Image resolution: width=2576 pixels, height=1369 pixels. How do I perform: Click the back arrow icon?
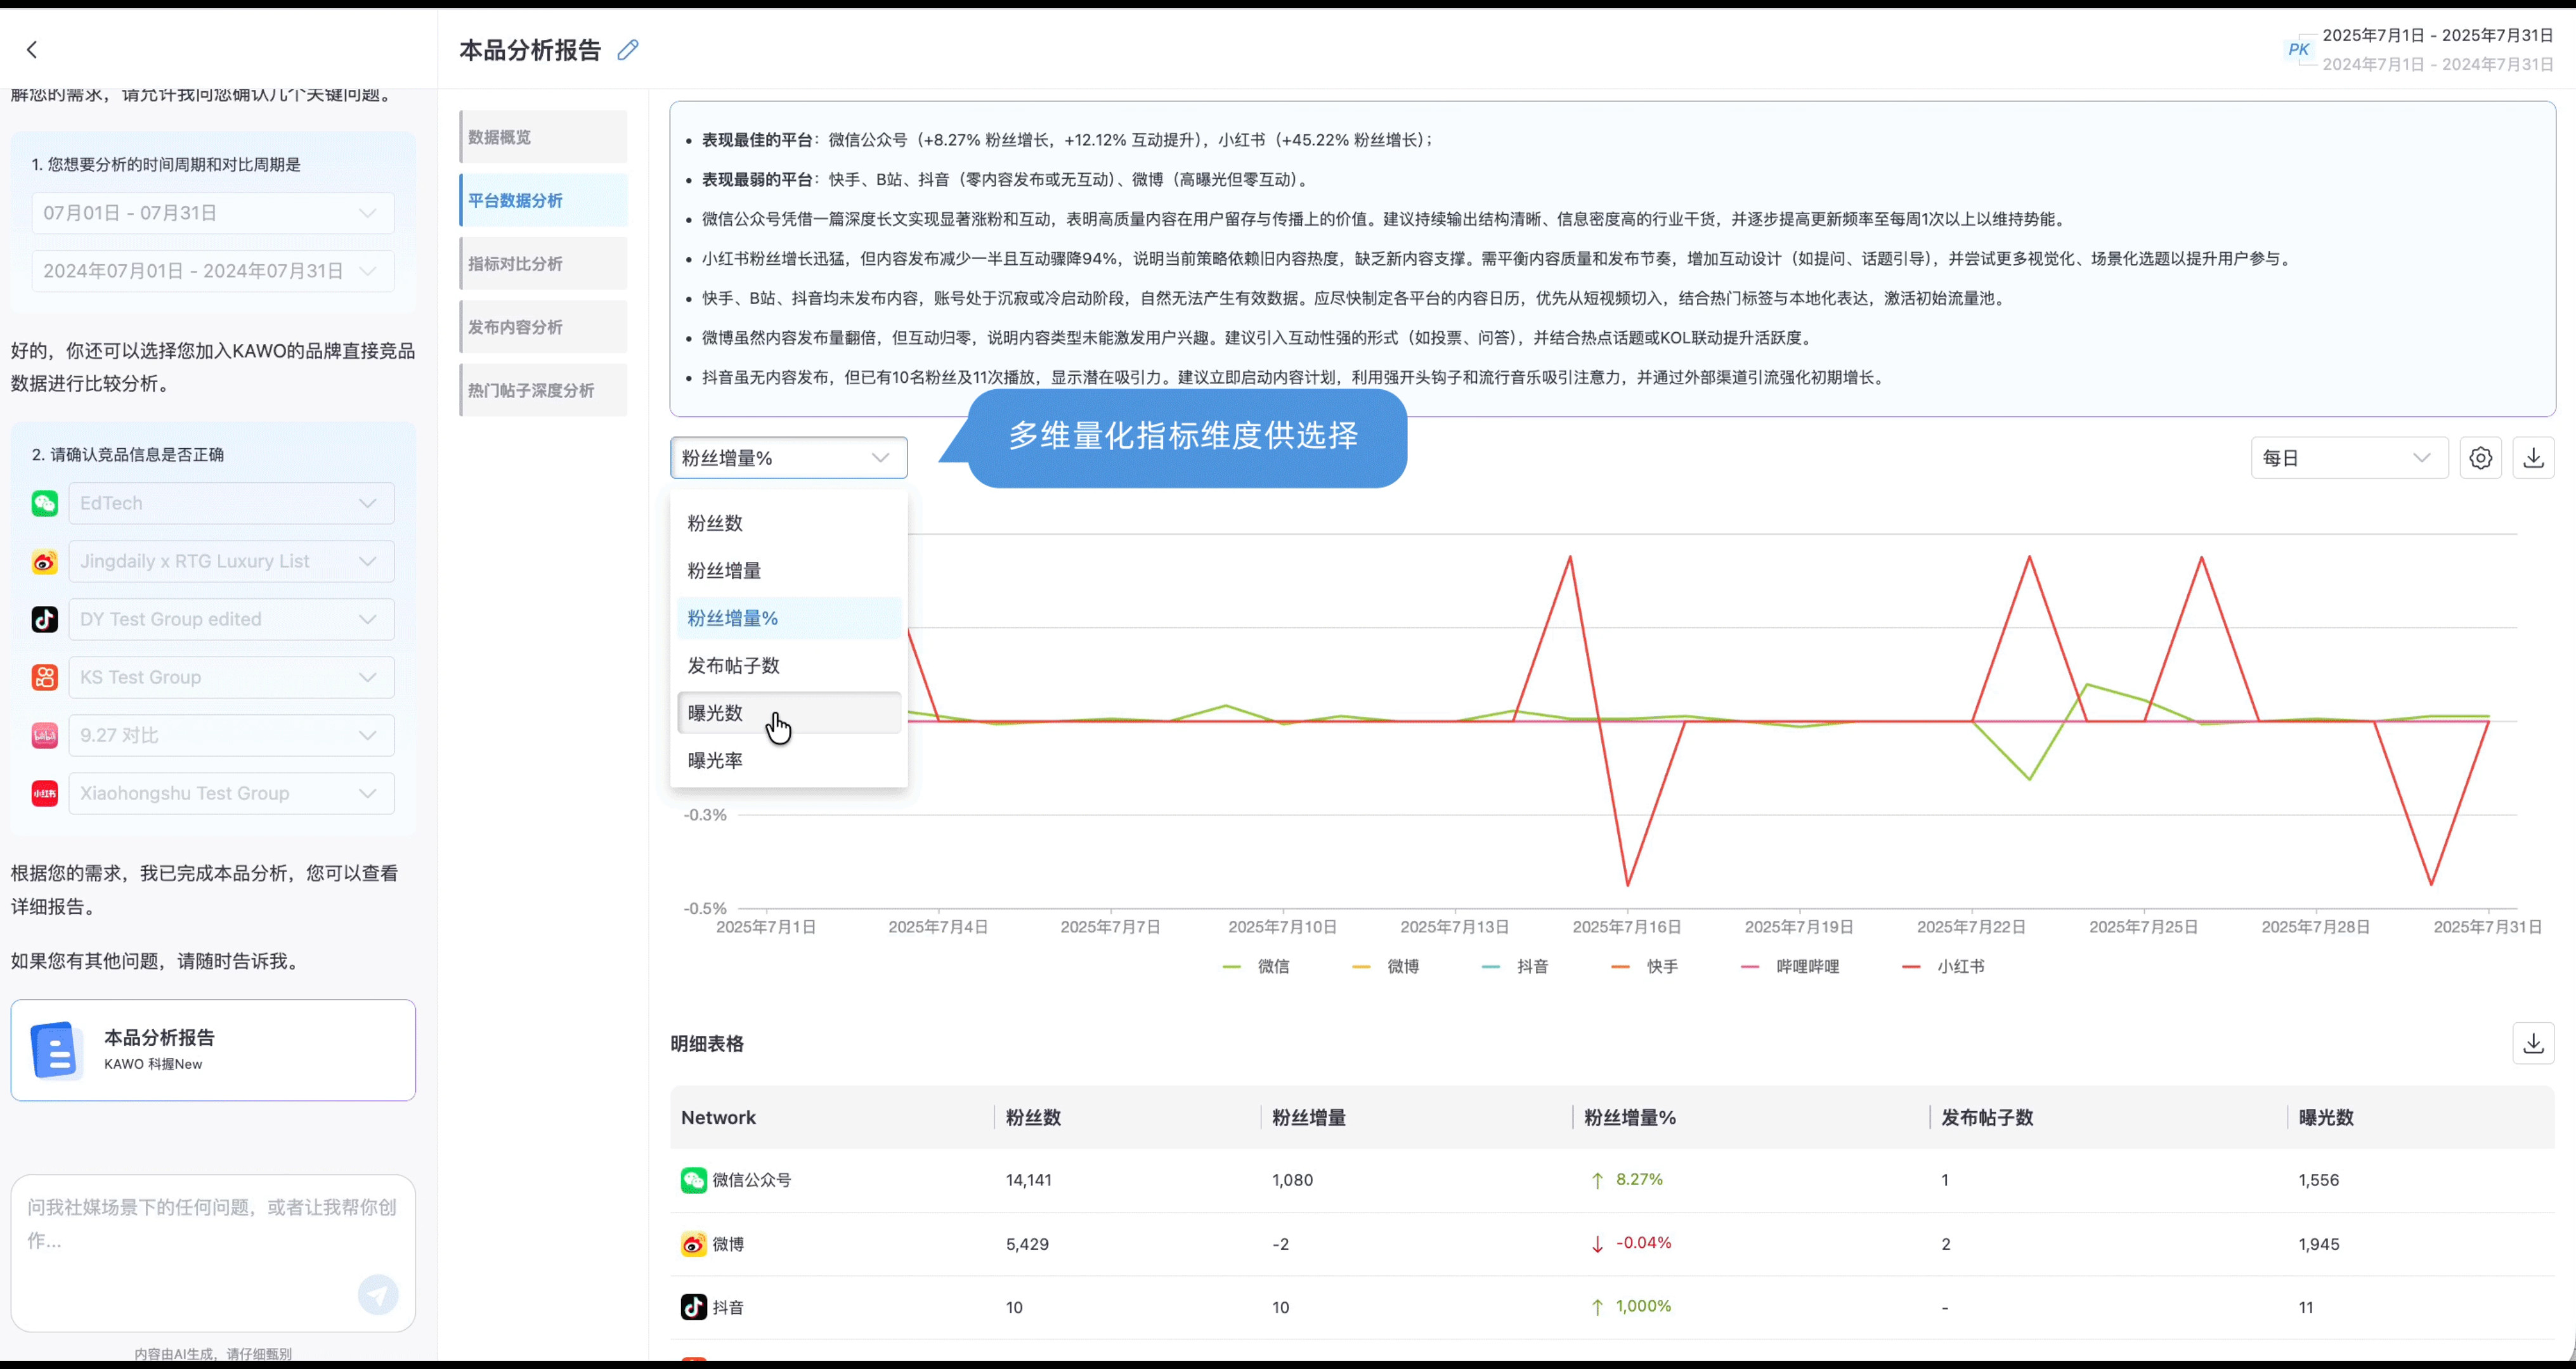pyautogui.click(x=32, y=49)
